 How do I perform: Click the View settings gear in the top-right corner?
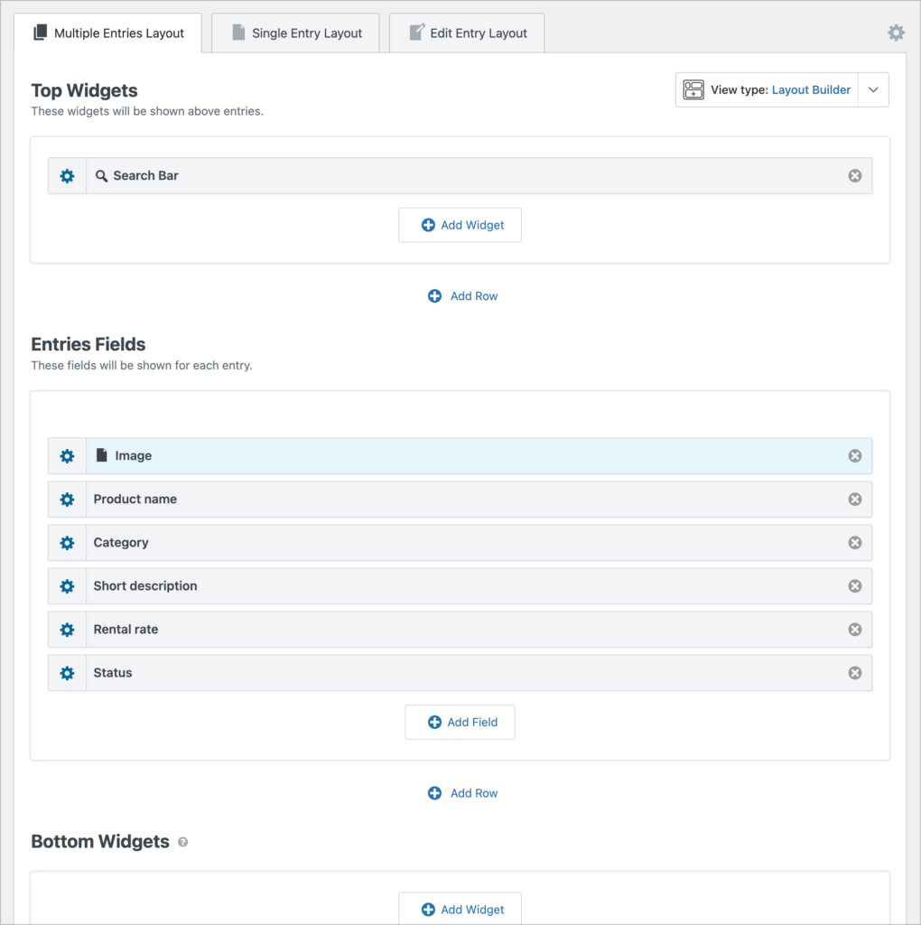[x=896, y=32]
